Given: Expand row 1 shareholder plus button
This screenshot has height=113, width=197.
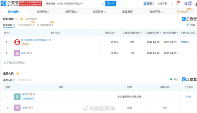Looking at the screenshot, I should [12, 42].
